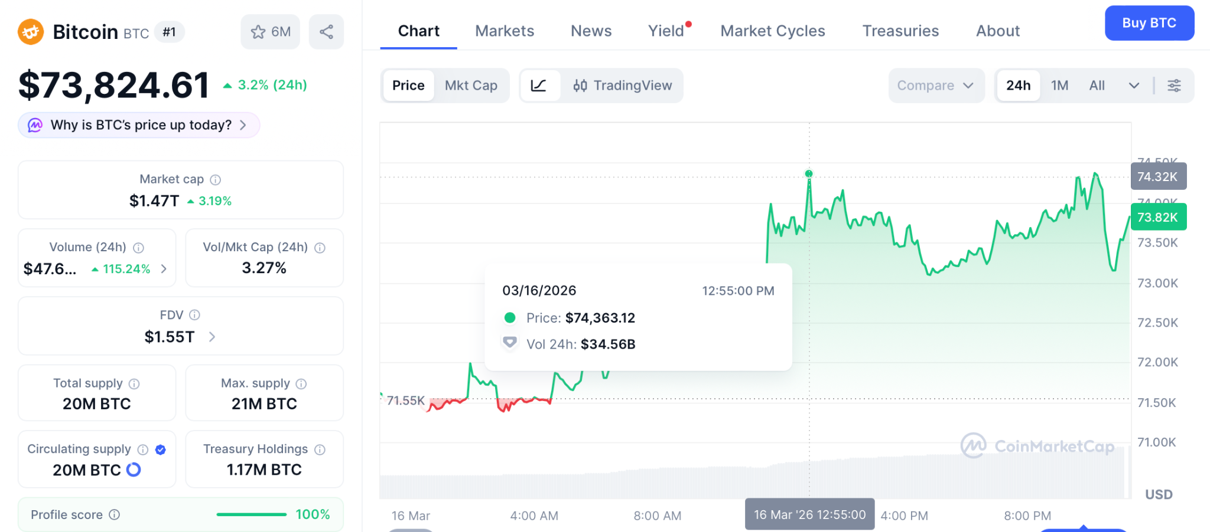The height and width of the screenshot is (532, 1210).
Task: Click the Buy BTC button
Action: pos(1149,23)
